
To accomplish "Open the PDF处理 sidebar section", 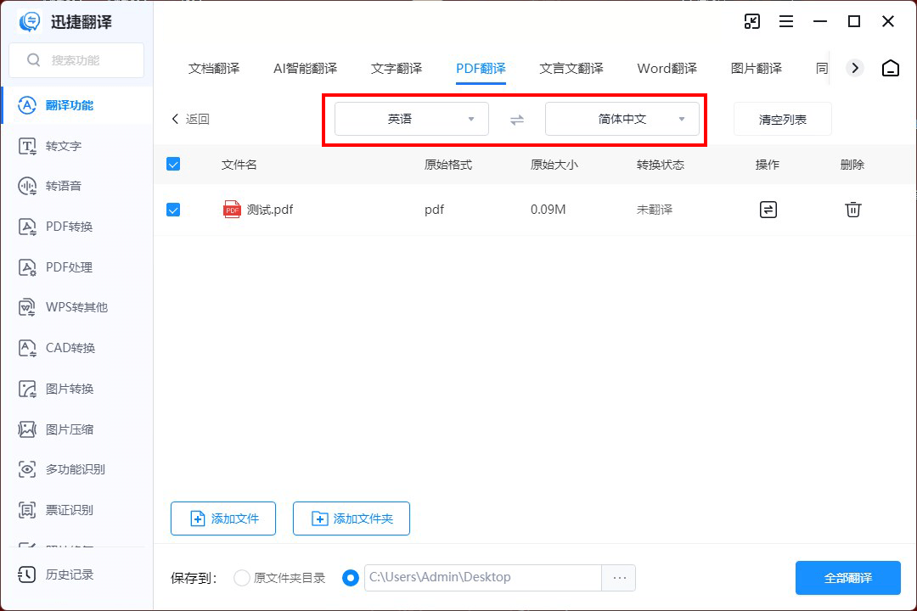I will click(x=76, y=267).
